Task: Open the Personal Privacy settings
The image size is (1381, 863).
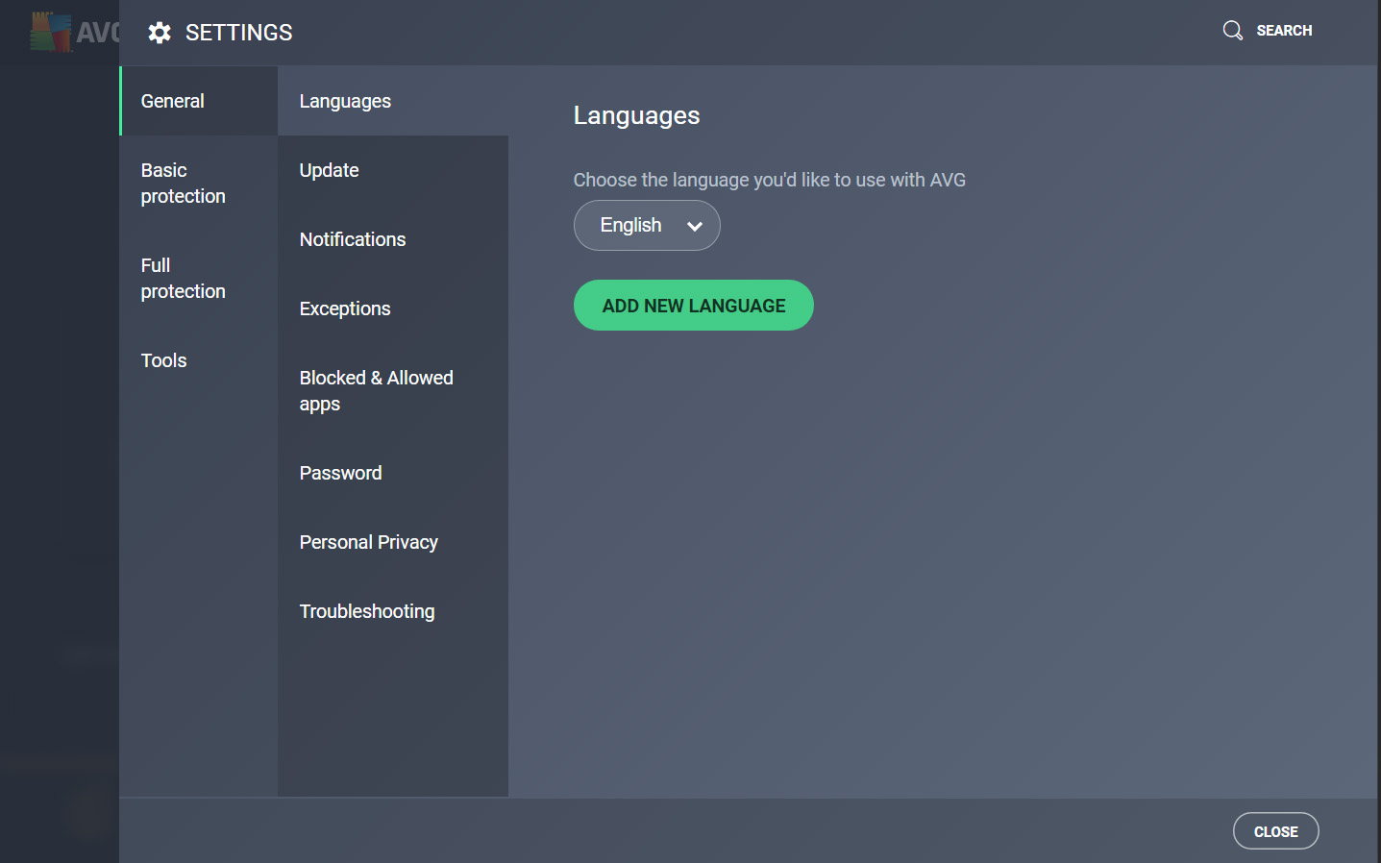Action: click(368, 541)
